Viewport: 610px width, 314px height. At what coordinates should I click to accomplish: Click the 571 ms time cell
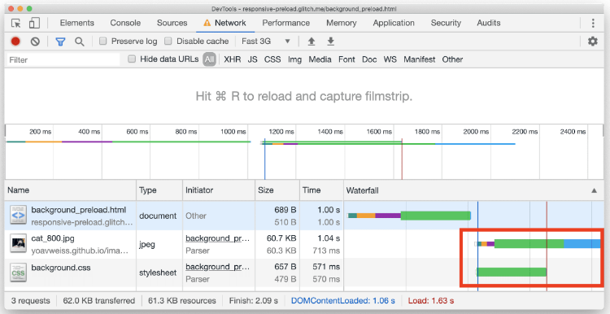[x=326, y=267]
